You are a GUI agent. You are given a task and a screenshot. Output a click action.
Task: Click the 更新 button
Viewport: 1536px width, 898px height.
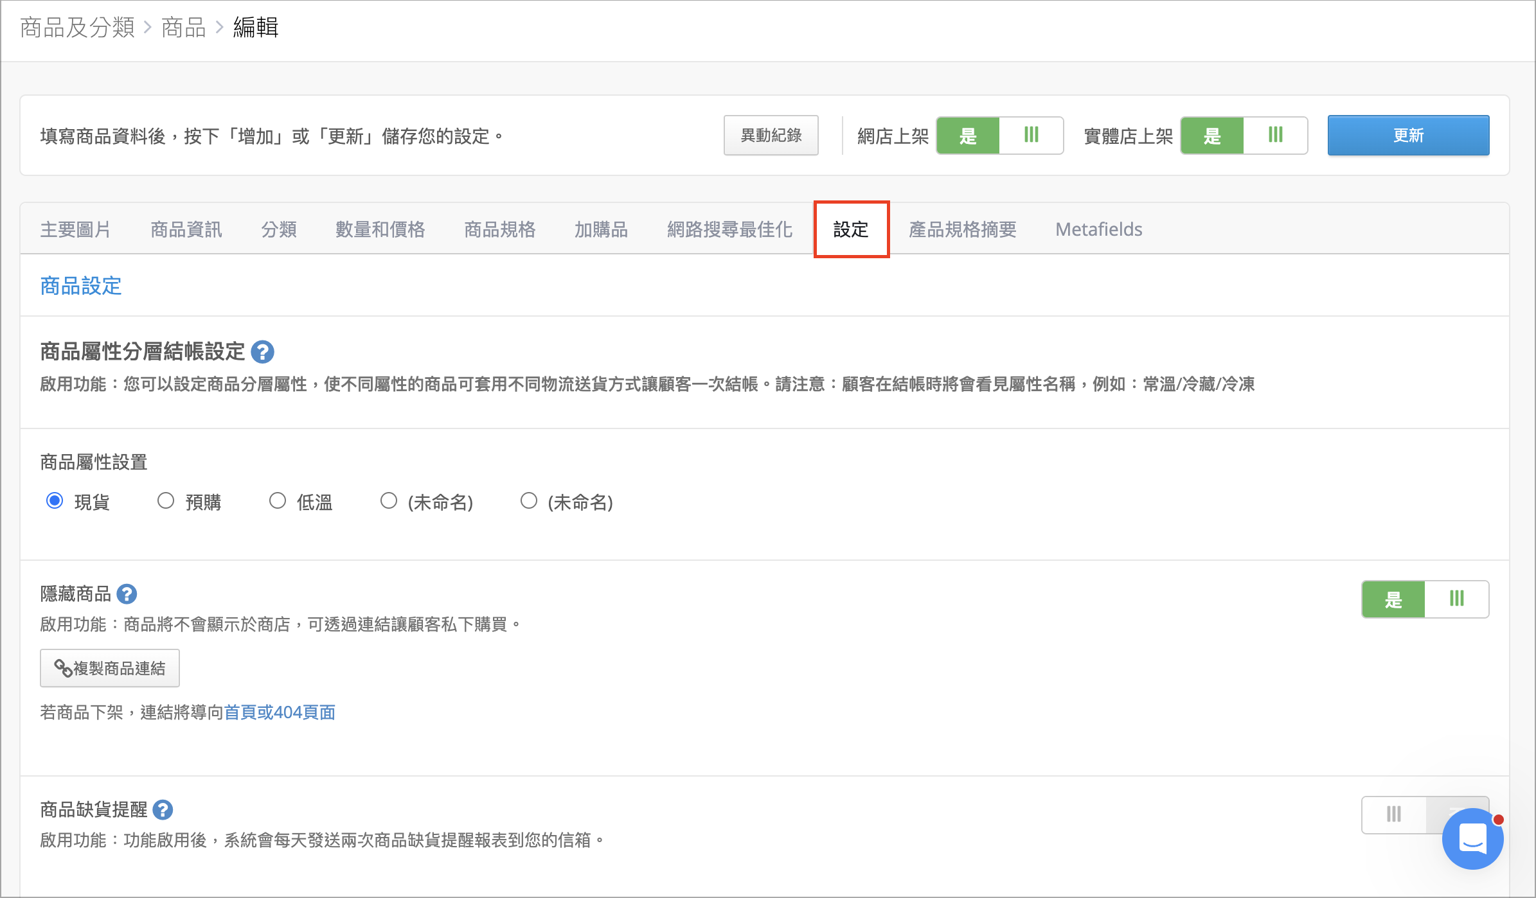point(1409,136)
